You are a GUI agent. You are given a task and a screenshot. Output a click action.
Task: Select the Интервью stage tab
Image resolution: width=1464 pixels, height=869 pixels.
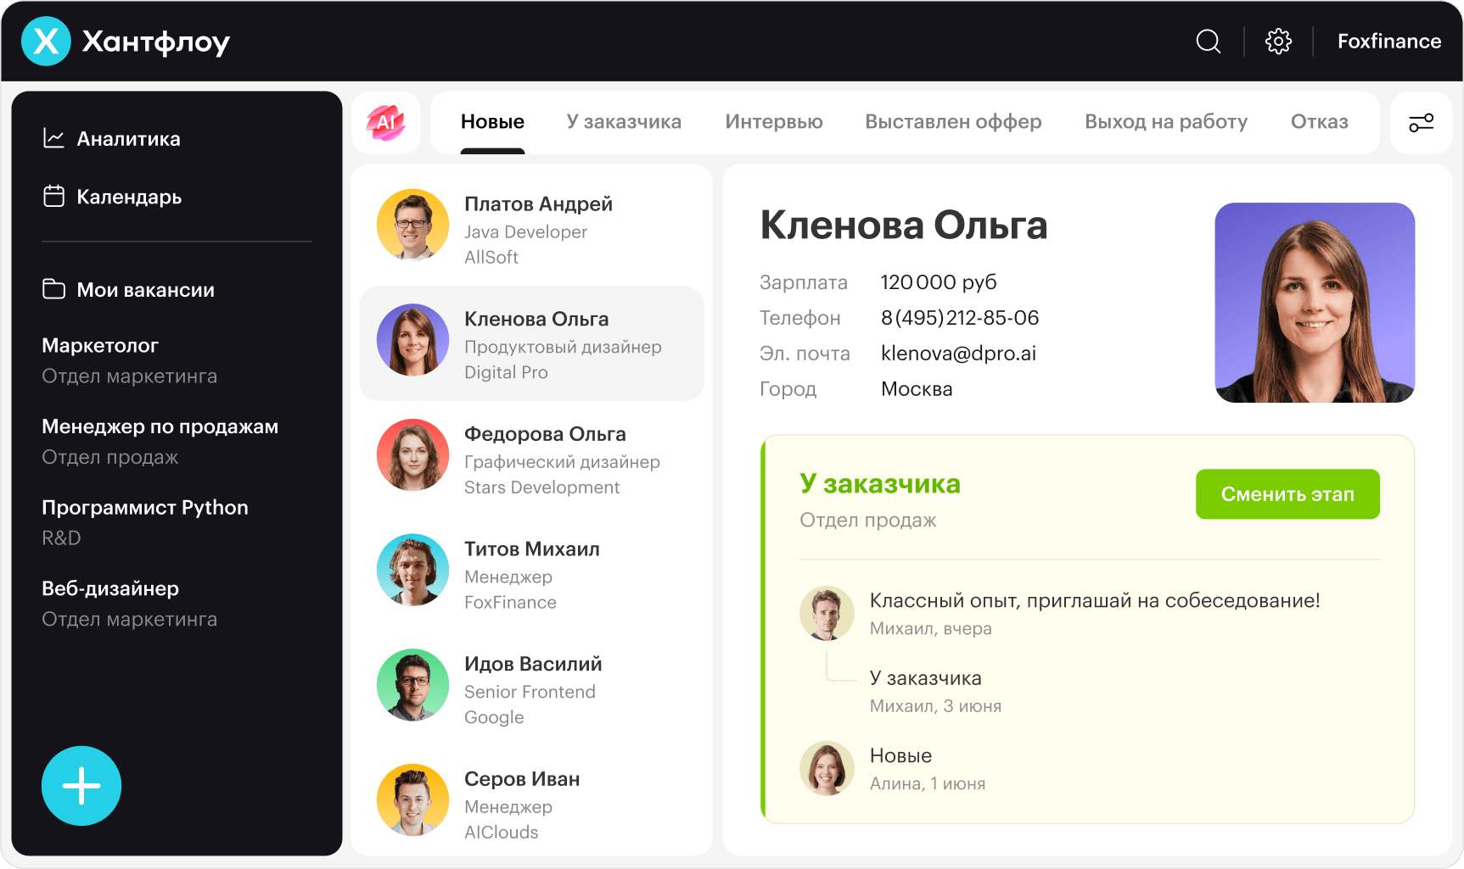click(773, 121)
